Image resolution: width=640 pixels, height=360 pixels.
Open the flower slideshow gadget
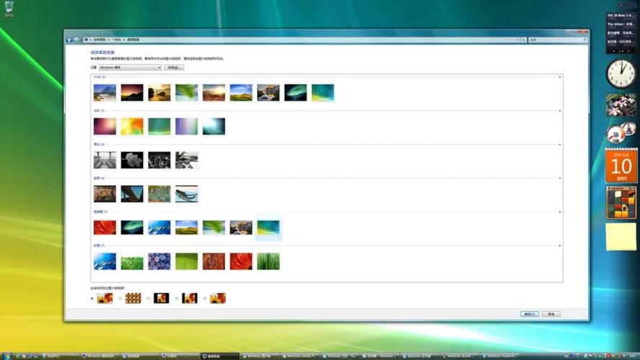pos(621,105)
